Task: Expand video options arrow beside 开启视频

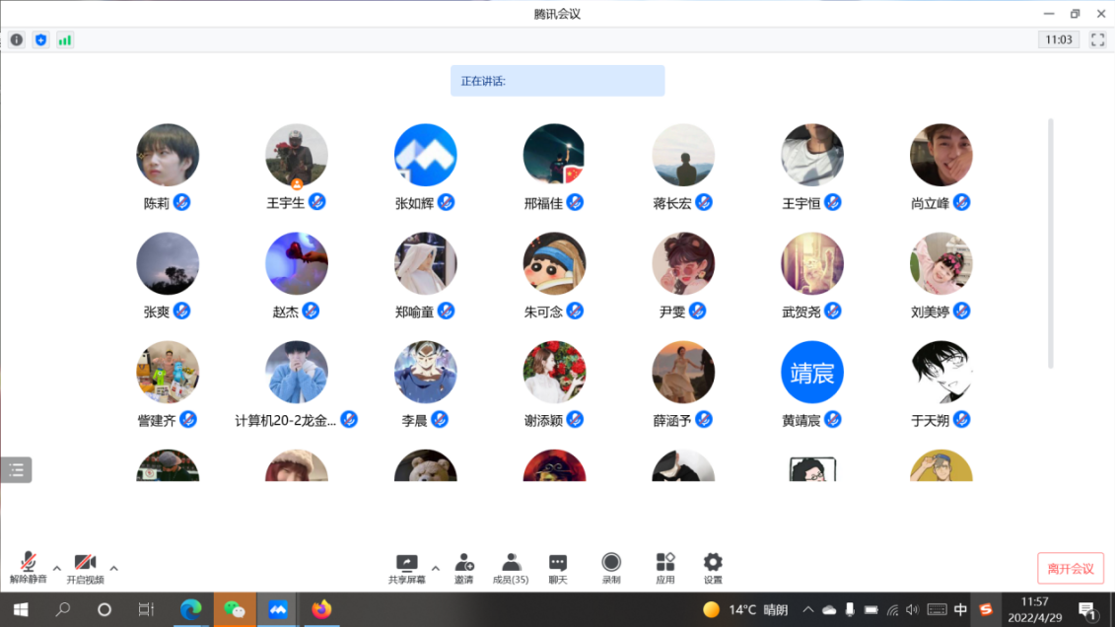Action: pos(114,568)
